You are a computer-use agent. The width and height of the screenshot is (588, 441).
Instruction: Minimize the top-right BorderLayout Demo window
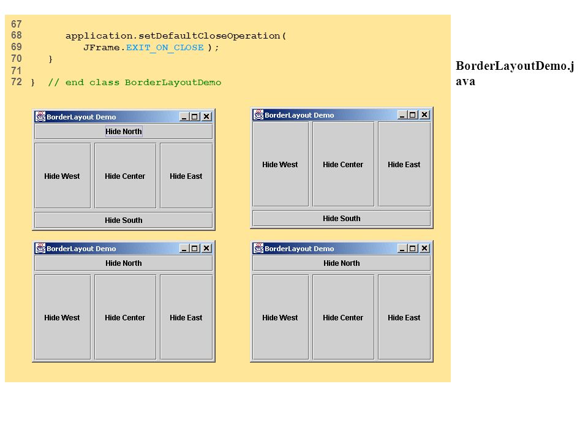pyautogui.click(x=402, y=115)
